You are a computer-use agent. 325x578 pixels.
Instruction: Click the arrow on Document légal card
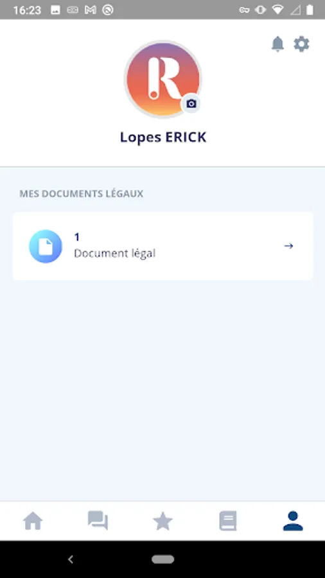(x=289, y=246)
